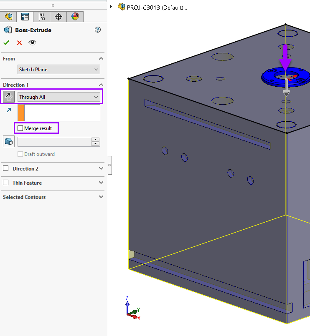The height and width of the screenshot is (336, 310).
Task: Accept the extrude with the green checkmark
Action: click(6, 43)
